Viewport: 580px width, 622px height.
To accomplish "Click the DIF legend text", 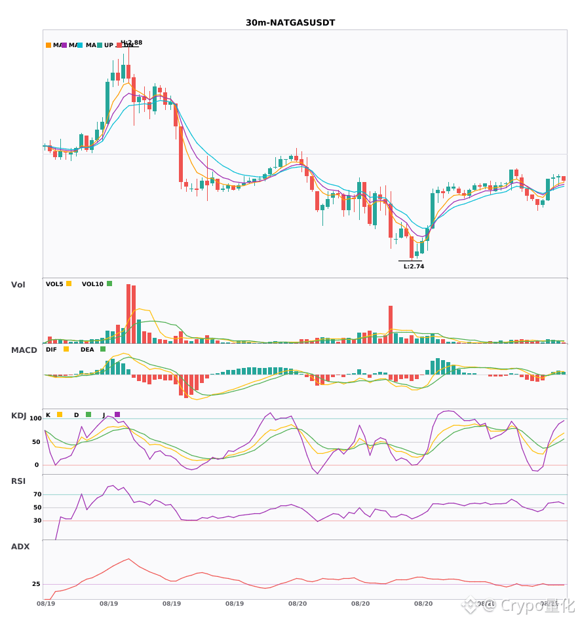I will click(51, 350).
